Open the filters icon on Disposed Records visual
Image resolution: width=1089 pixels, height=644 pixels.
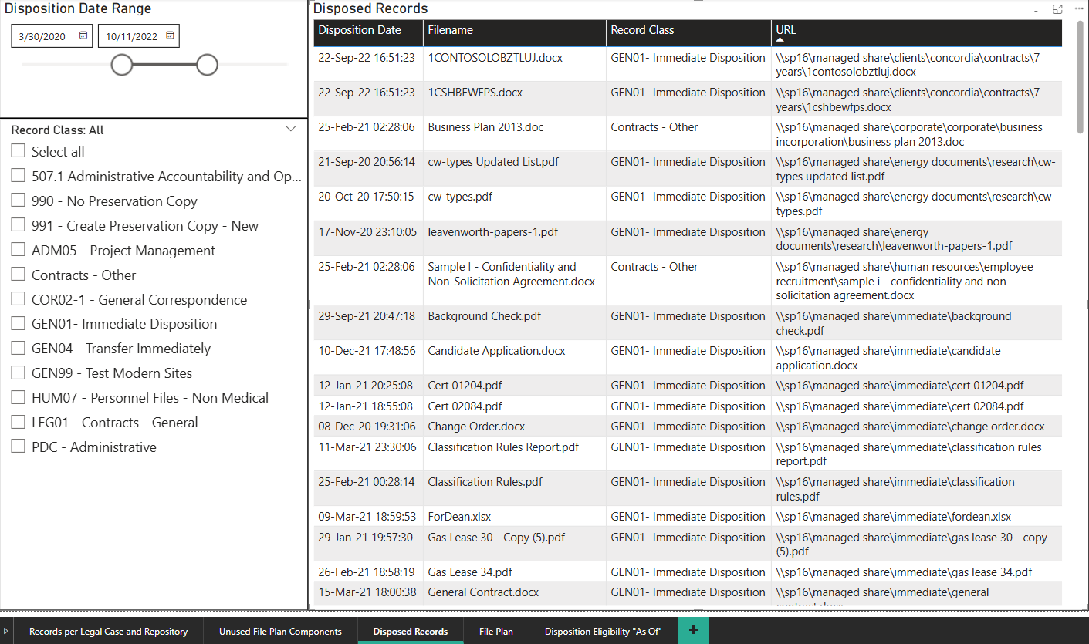(x=1036, y=8)
